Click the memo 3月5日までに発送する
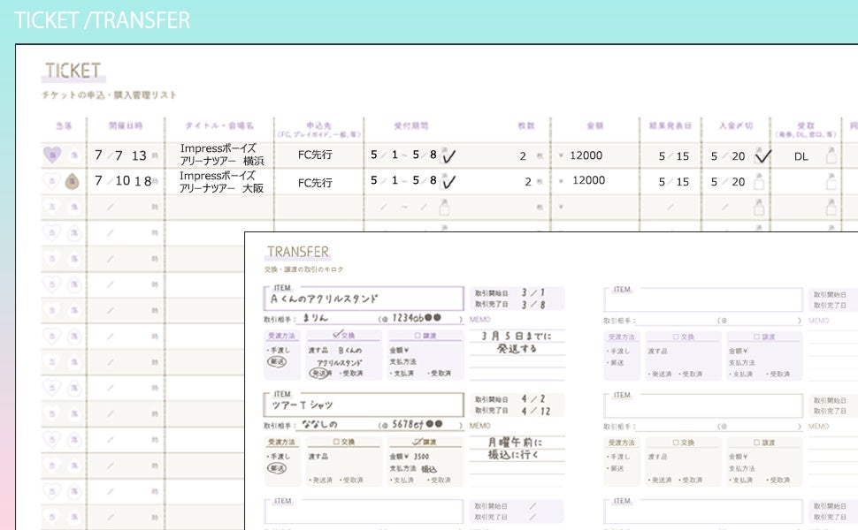This screenshot has width=858, height=530. click(x=517, y=342)
